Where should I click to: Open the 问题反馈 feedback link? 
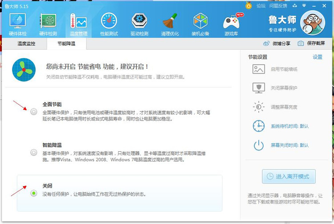tap(278, 6)
